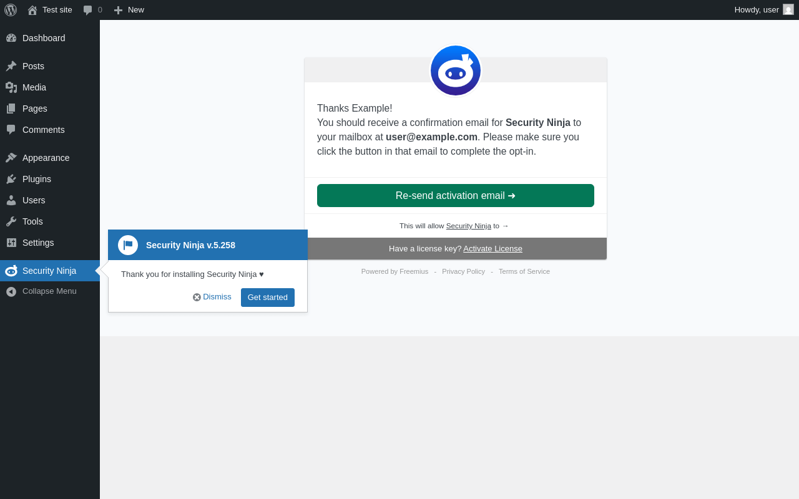Image resolution: width=799 pixels, height=499 pixels.
Task: Click the Dashboard gauge icon
Action: (11, 38)
